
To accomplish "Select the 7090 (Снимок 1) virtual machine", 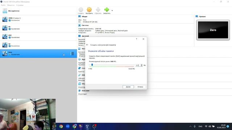I will tap(38, 19).
